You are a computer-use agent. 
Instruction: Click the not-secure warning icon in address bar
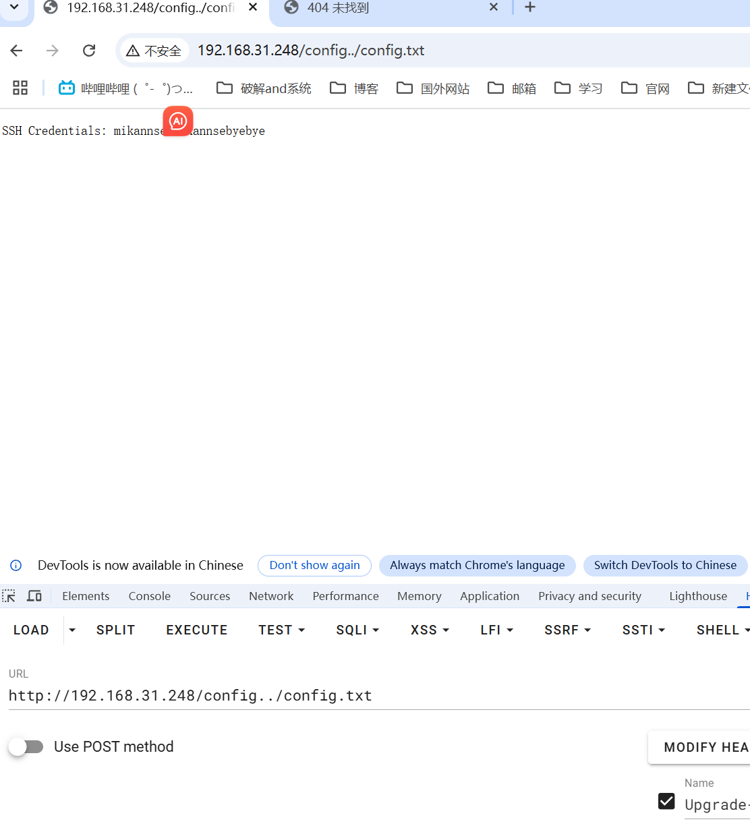coord(133,51)
